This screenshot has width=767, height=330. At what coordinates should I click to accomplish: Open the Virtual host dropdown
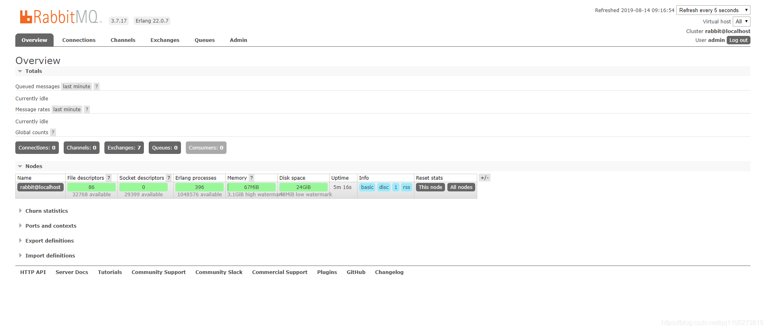coord(742,21)
